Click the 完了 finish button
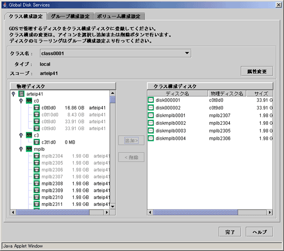This screenshot has height=251, width=284. [230, 232]
